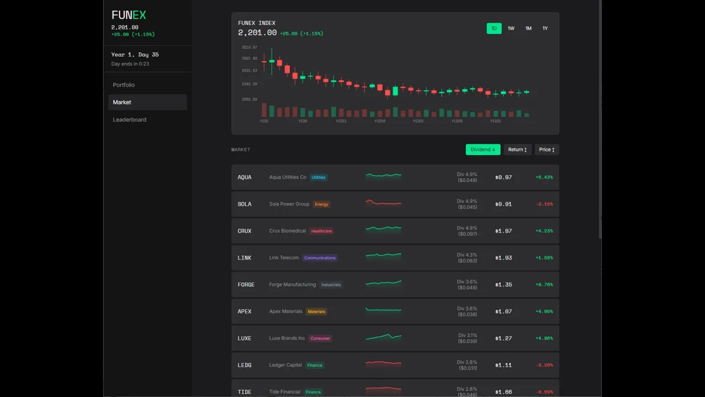705x397 pixels.
Task: Click the Year 1, Day 35 label
Action: (135, 55)
